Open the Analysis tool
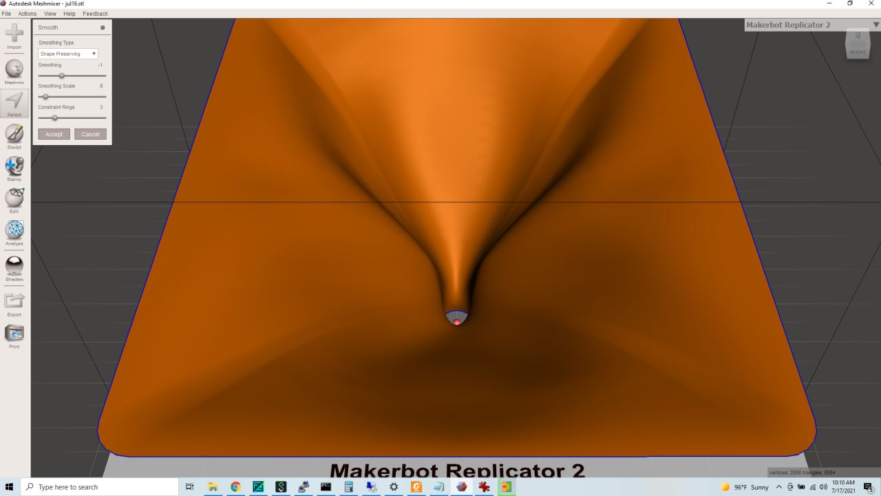The image size is (881, 496). click(x=14, y=233)
